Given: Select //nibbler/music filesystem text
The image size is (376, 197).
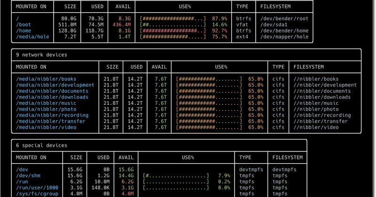Looking at the screenshot, I should 316,103.
